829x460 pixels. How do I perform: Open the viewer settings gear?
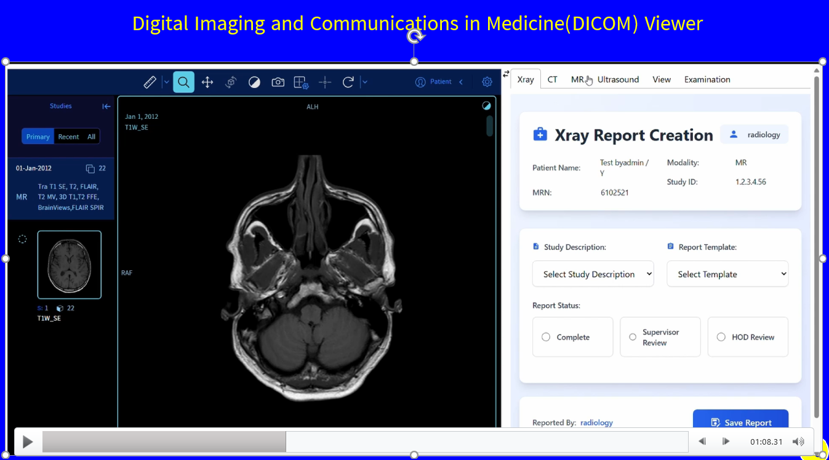(487, 82)
